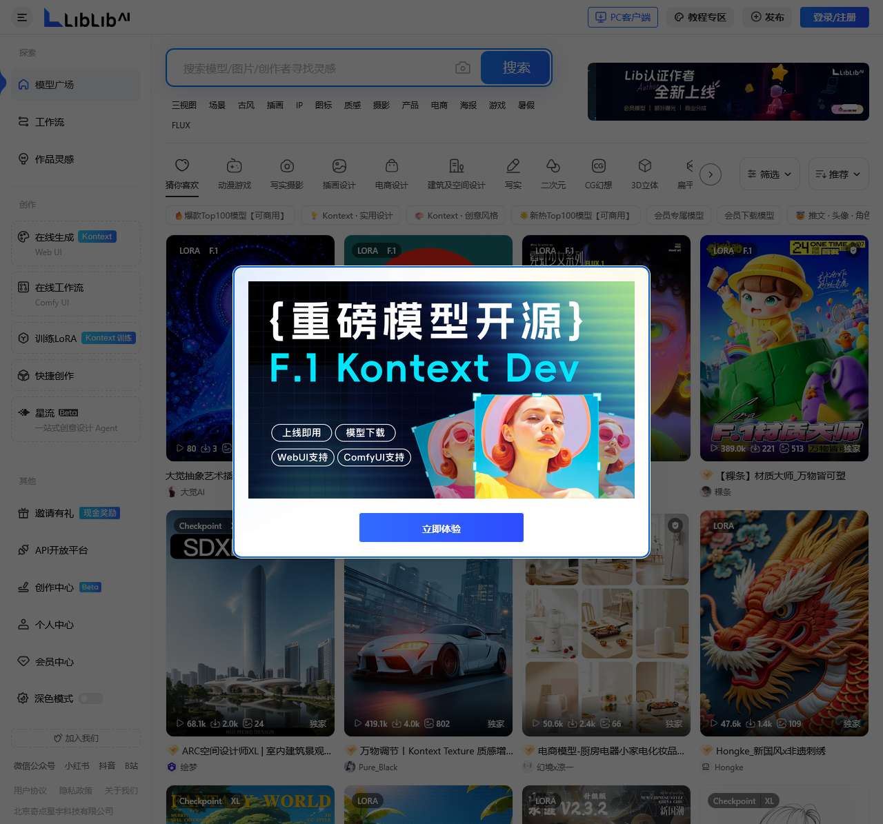Select the 会员下载模型 filter chip

749,216
